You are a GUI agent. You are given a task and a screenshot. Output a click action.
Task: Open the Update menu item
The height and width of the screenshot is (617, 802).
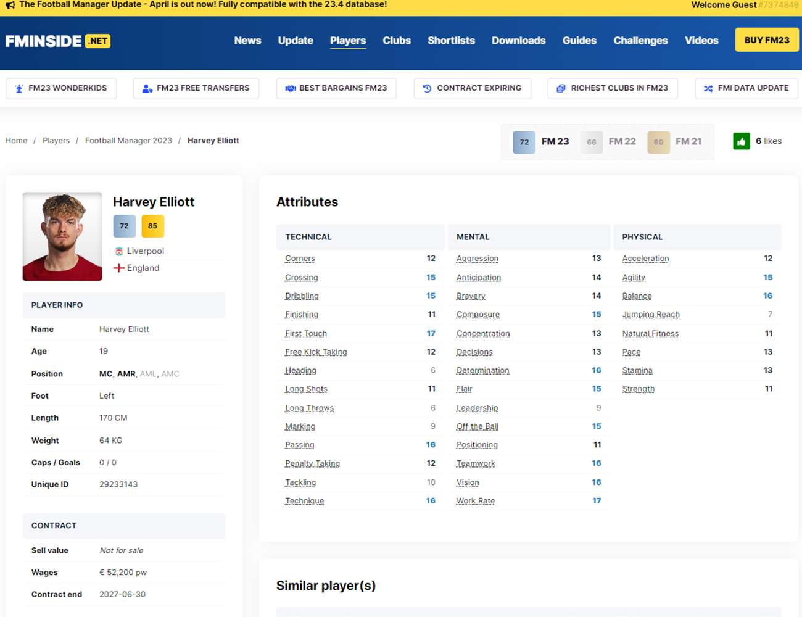(296, 41)
